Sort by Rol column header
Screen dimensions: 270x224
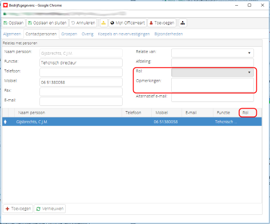pos(248,113)
